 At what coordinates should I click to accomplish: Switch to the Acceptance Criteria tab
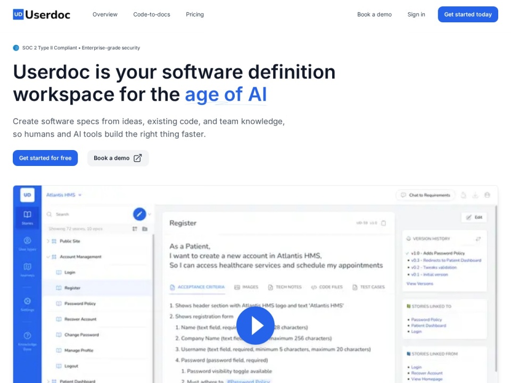tap(197, 287)
